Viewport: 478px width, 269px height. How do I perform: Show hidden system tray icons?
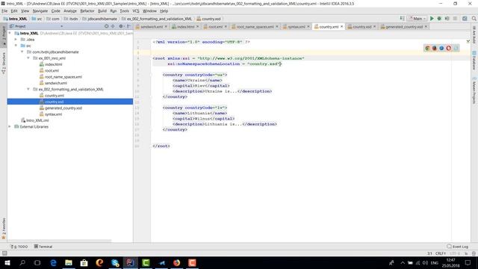coord(403,262)
